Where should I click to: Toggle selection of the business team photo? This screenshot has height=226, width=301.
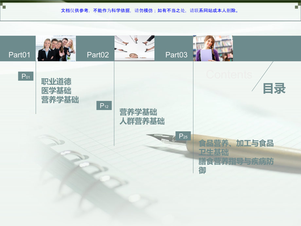pyautogui.click(x=56, y=47)
